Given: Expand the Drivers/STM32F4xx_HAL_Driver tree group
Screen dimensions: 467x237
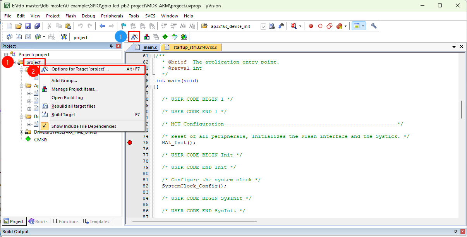Looking at the screenshot, I should [21, 132].
